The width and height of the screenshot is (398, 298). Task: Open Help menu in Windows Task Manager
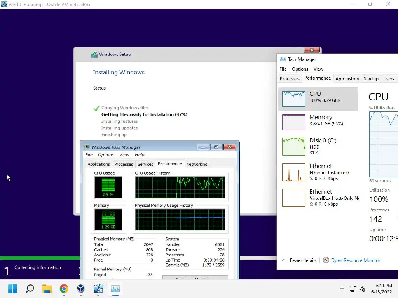click(140, 154)
